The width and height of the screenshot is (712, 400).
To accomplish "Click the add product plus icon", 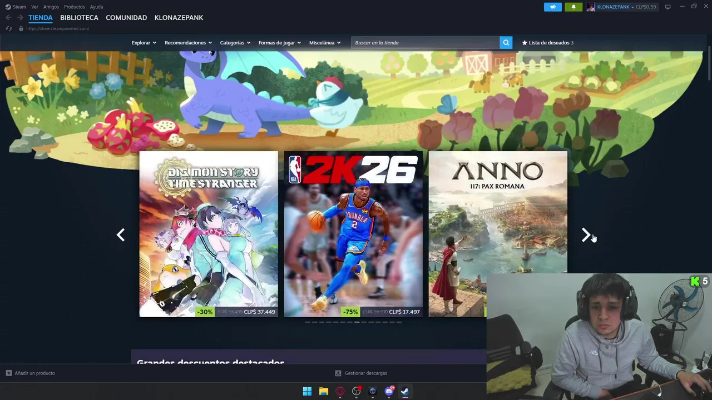I will [x=8, y=373].
